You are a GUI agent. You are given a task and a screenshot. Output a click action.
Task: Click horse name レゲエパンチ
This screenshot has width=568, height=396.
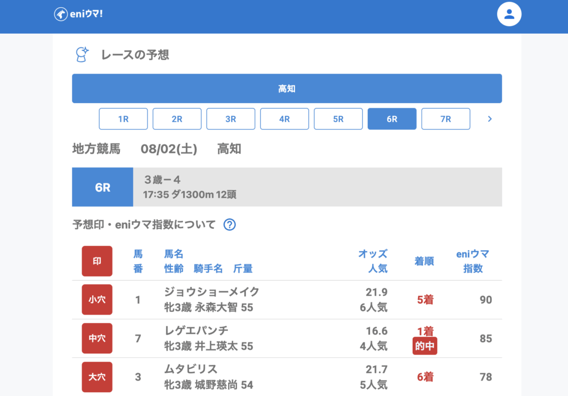(196, 331)
